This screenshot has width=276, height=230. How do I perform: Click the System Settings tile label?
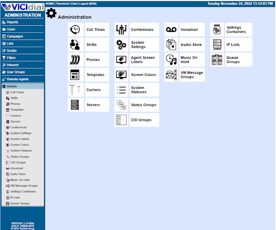[x=144, y=45]
